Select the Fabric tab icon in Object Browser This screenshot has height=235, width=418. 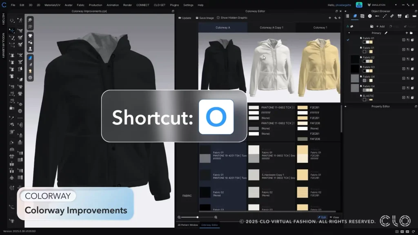(355, 16)
